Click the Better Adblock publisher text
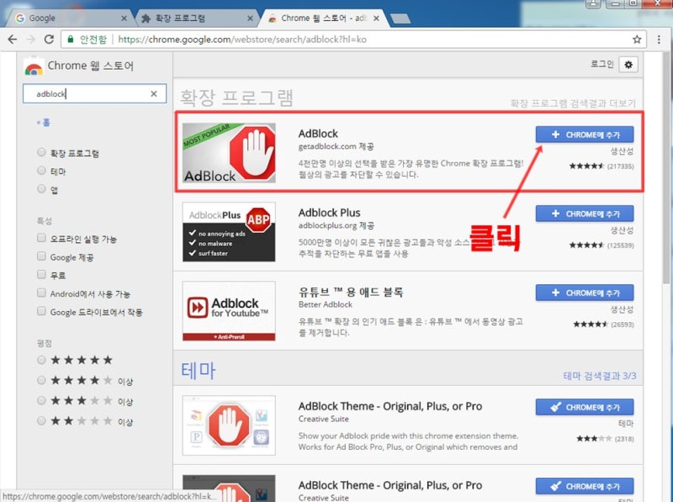Screen dimensions: 673x502 click(326, 304)
